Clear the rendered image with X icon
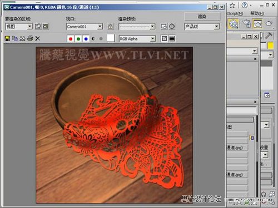 (38, 38)
